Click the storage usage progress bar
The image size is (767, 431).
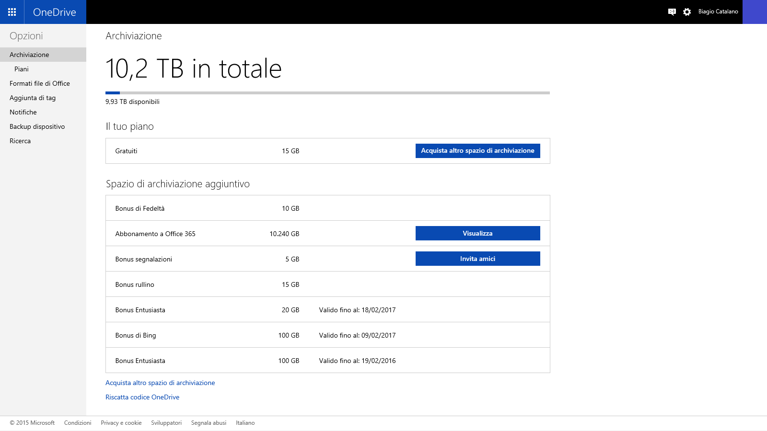click(x=327, y=93)
